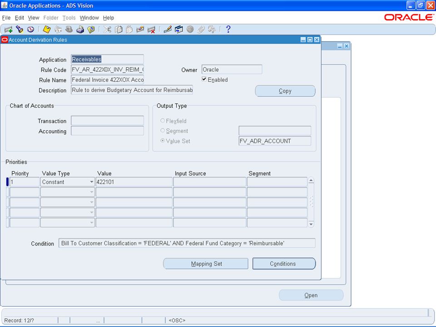Open Window Help question mark icon
The image size is (436, 327).
click(x=228, y=29)
